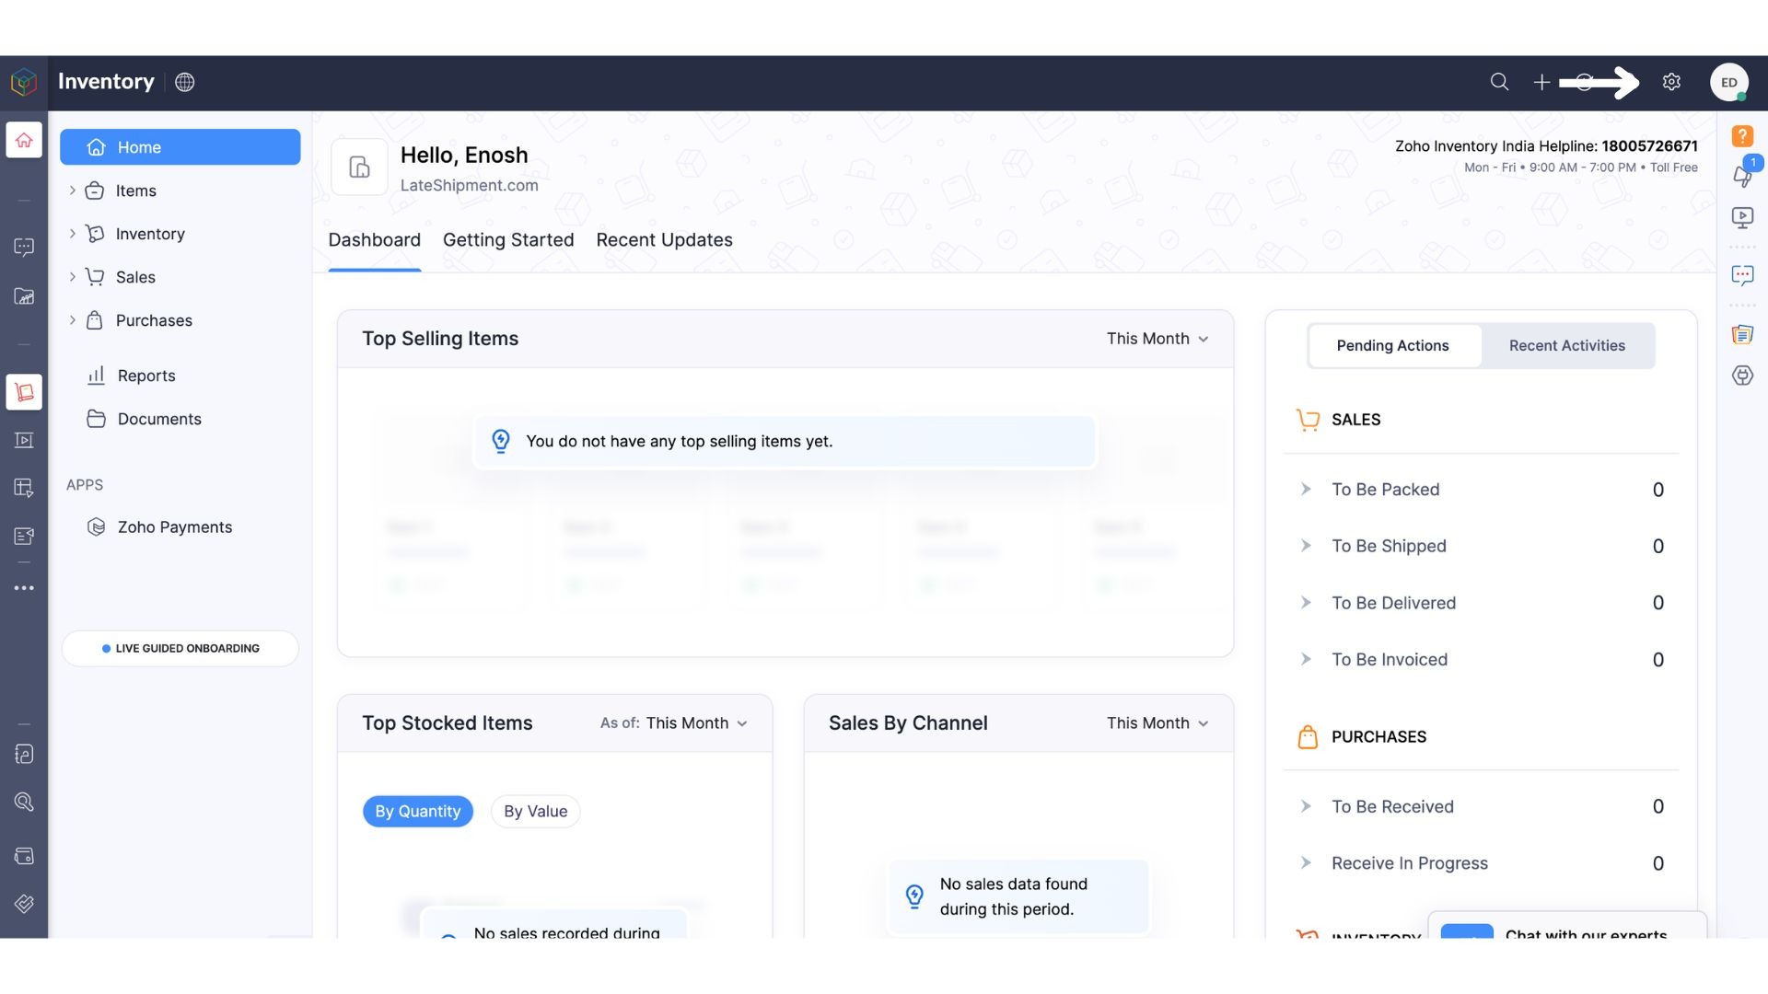
Task: Expand the To Be Packed row
Action: [x=1306, y=490]
